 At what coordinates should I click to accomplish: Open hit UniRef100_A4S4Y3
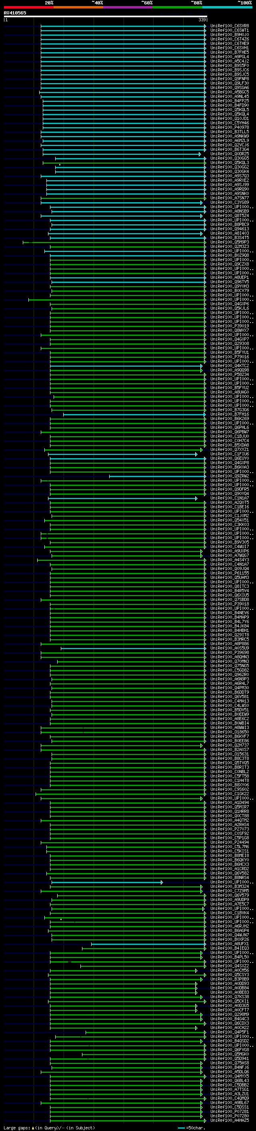pyautogui.click(x=230, y=560)
